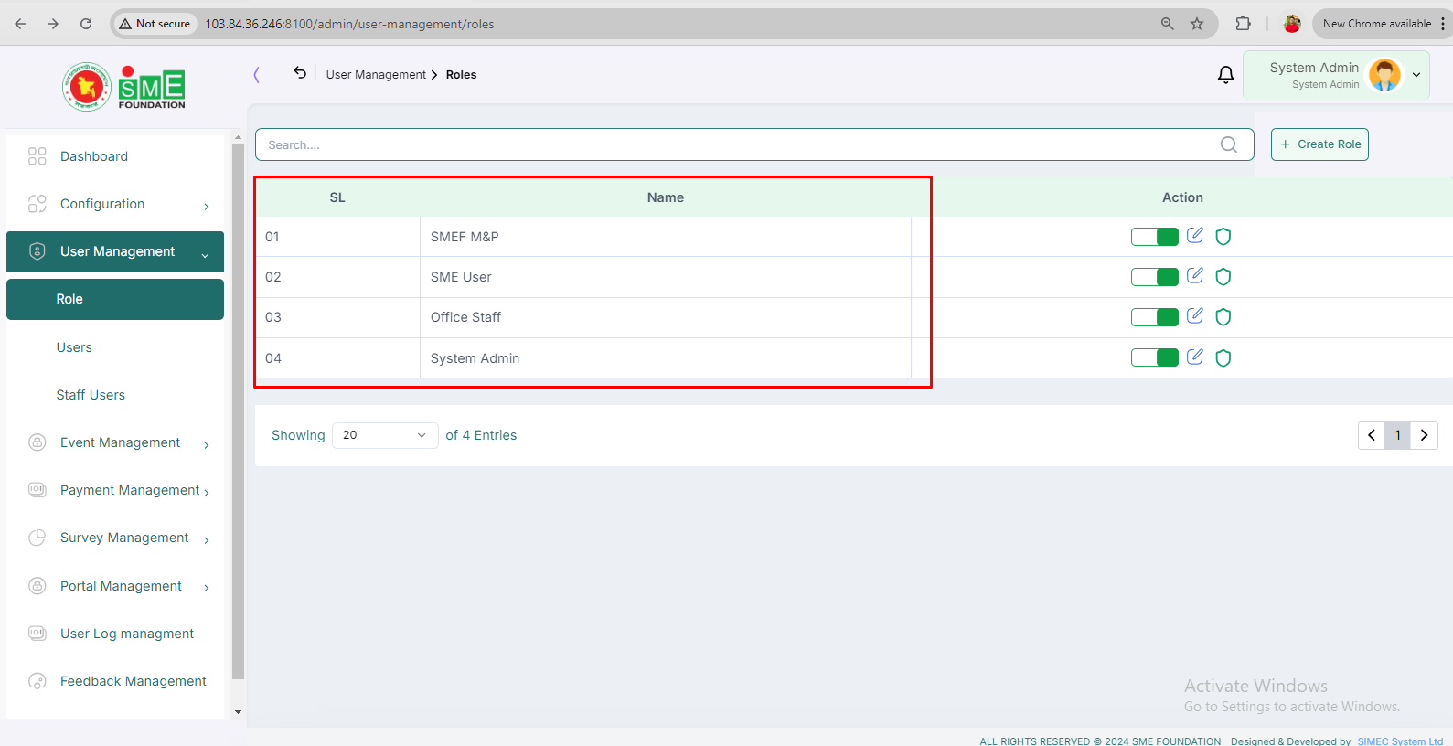The image size is (1453, 746).
Task: Click the search magnifier icon in search bar
Action: tap(1228, 144)
